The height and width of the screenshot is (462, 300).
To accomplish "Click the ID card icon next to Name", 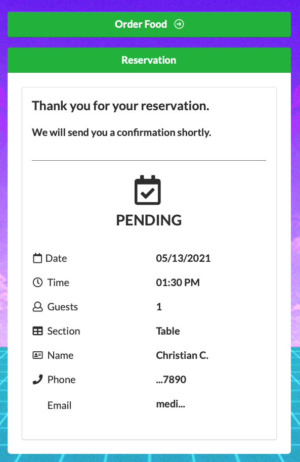I will pyautogui.click(x=37, y=355).
